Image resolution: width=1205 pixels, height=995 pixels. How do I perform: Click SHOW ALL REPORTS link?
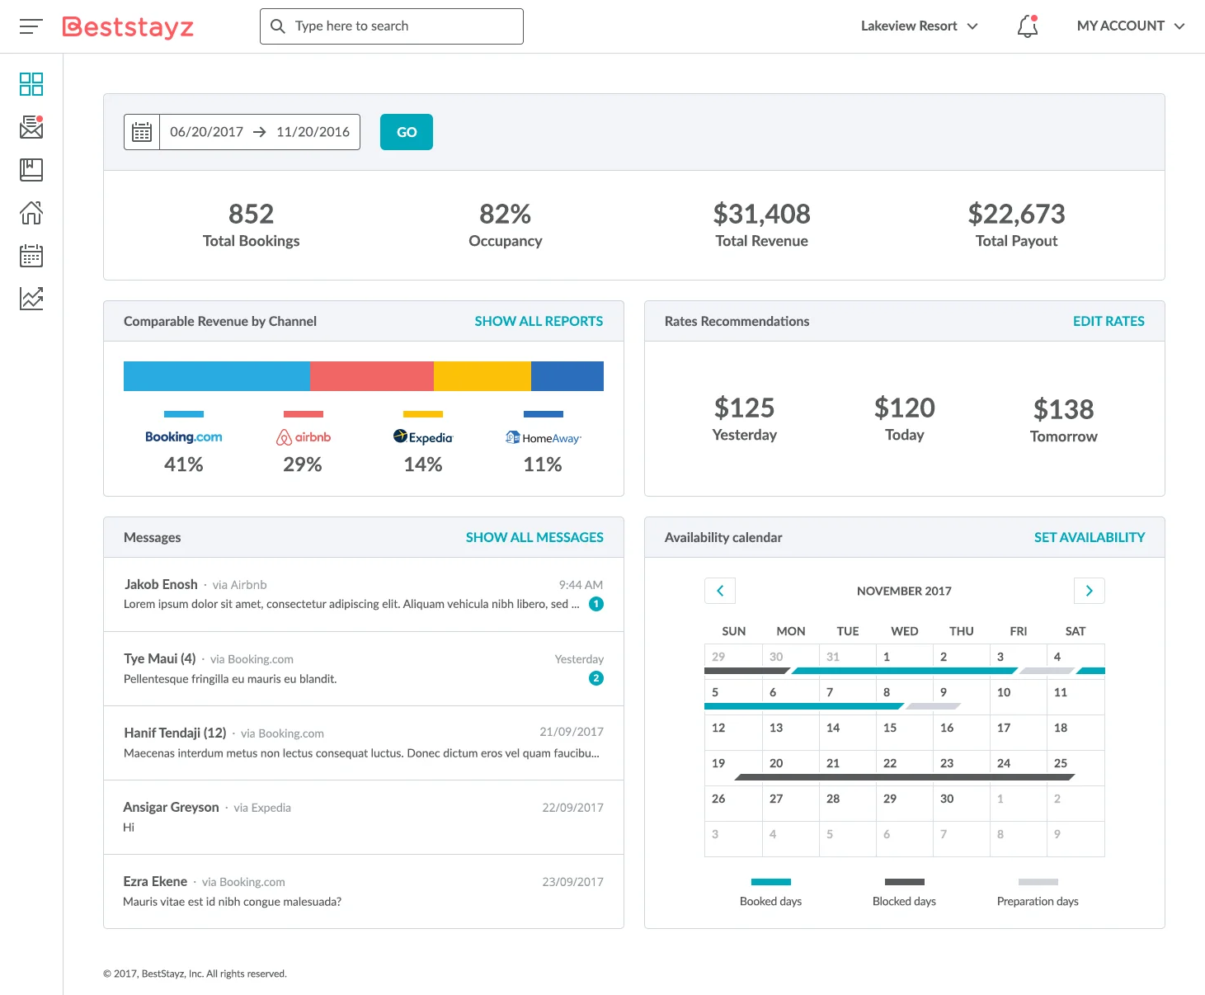click(539, 321)
